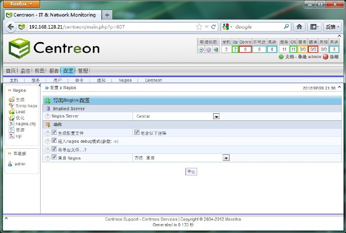The image size is (346, 233).
Task: Click the bookmark star in address bar
Action: (x=199, y=27)
